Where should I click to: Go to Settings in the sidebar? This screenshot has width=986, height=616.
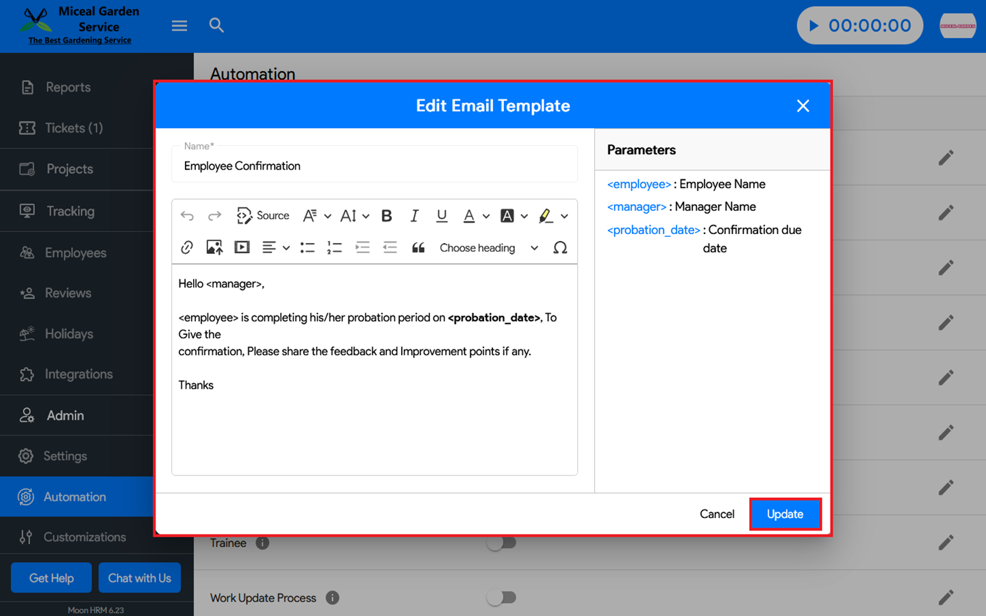[x=65, y=456]
